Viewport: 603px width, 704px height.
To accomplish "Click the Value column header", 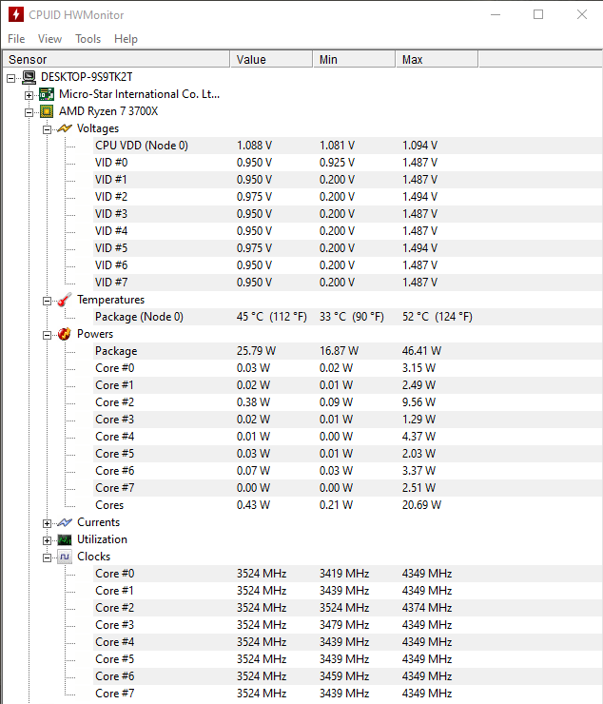I will 271,59.
